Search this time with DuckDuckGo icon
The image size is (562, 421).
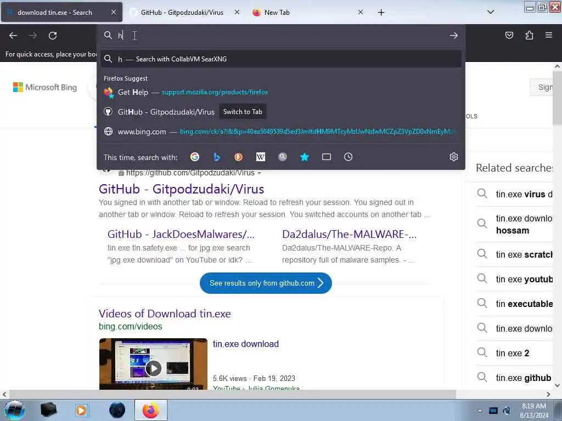(x=238, y=157)
